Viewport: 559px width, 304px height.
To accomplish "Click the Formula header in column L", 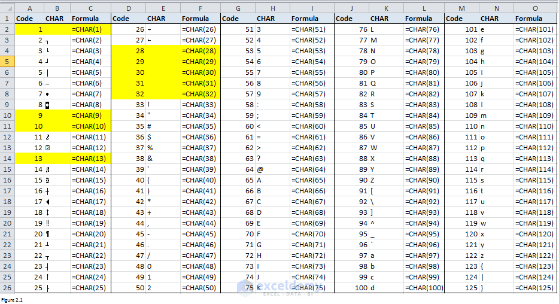I will pos(424,19).
